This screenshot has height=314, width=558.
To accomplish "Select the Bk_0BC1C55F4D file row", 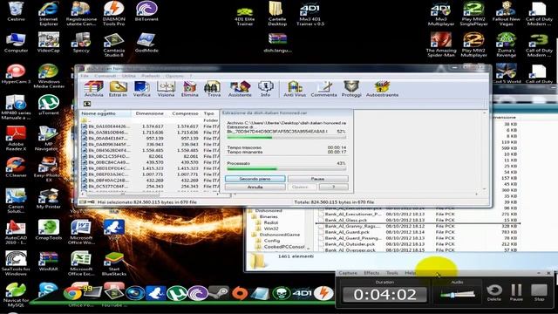I will [149, 156].
